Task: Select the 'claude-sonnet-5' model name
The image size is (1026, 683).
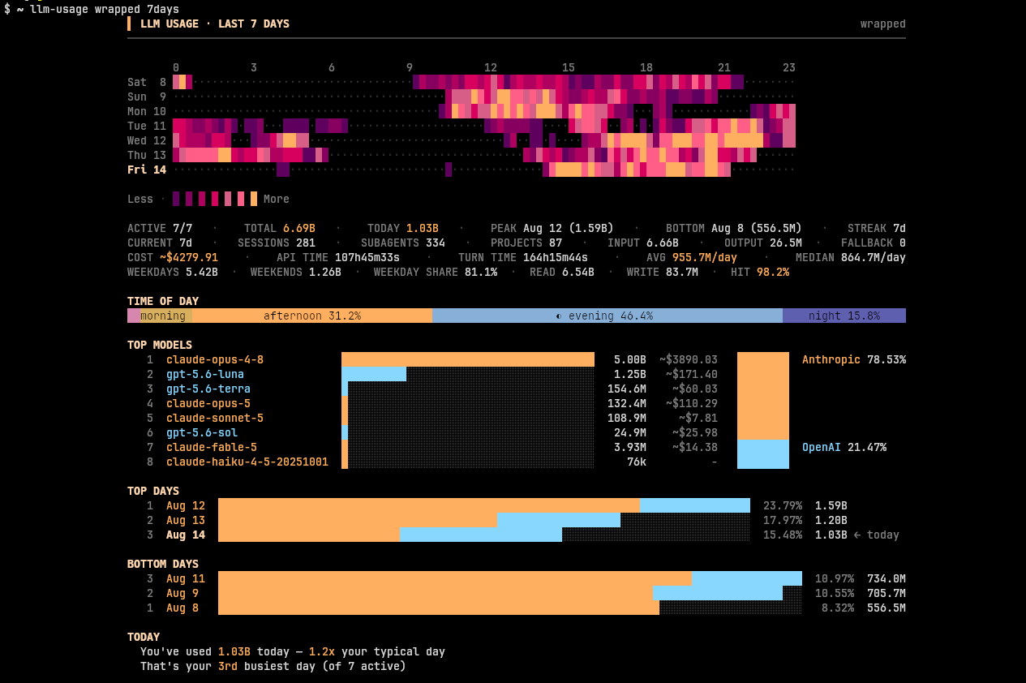Action: tap(215, 418)
